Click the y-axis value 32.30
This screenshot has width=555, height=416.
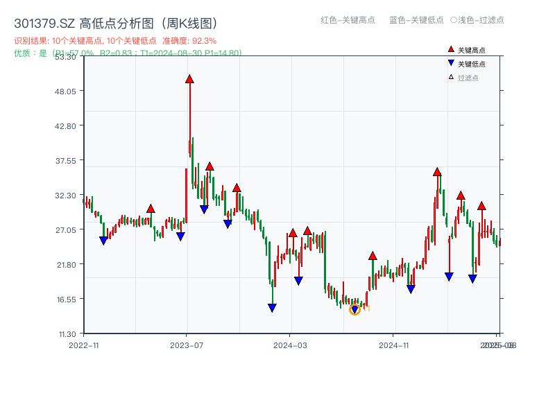pyautogui.click(x=65, y=196)
